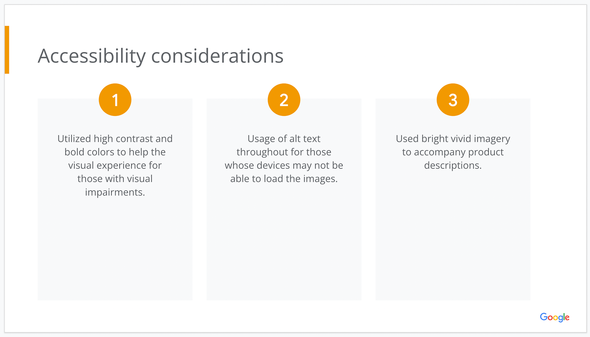
Task: Click the word 'Accessibility' in the heading
Action: point(92,56)
